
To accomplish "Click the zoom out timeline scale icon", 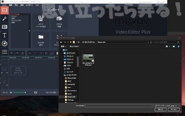I will point(11,92).
